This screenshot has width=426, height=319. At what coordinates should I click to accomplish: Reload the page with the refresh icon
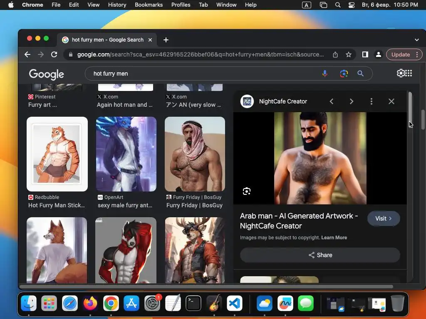(x=54, y=54)
